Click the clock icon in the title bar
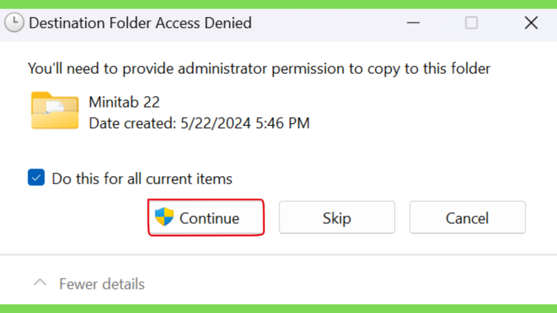The image size is (557, 313). point(14,23)
